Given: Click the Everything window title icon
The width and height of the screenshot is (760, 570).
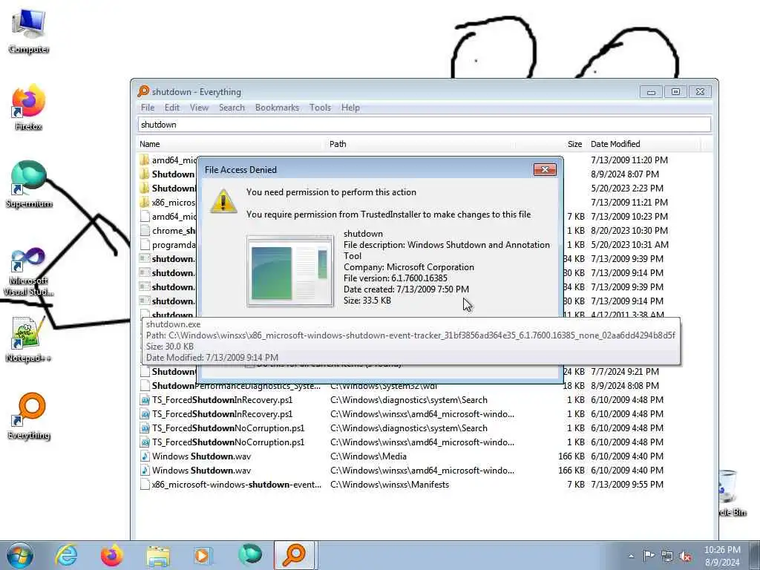Looking at the screenshot, I should 143,91.
